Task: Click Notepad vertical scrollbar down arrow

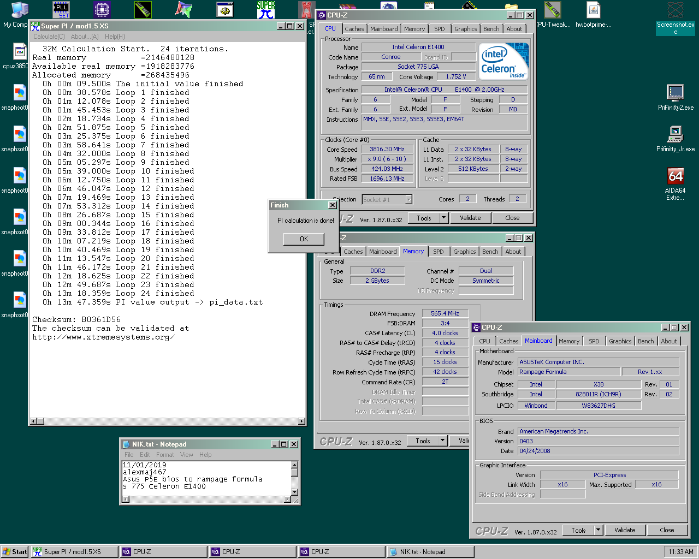Action: (x=295, y=492)
